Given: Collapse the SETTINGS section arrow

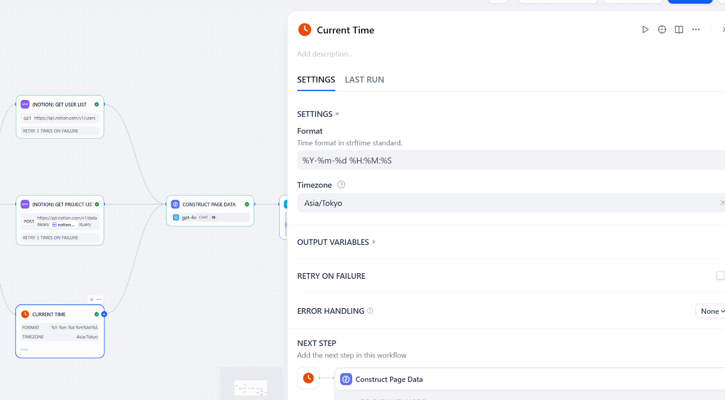Looking at the screenshot, I should click(x=337, y=114).
